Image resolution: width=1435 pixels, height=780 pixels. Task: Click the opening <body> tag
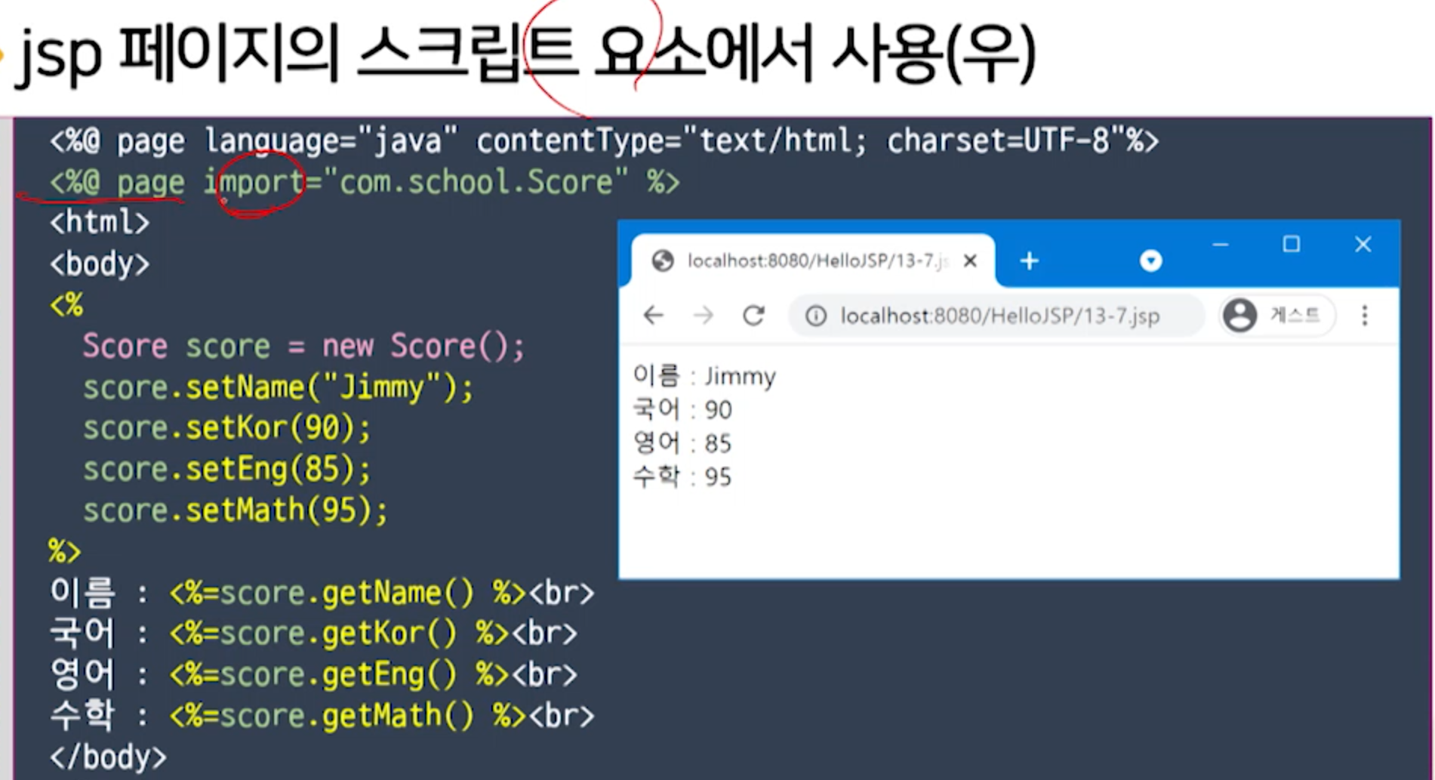point(100,264)
